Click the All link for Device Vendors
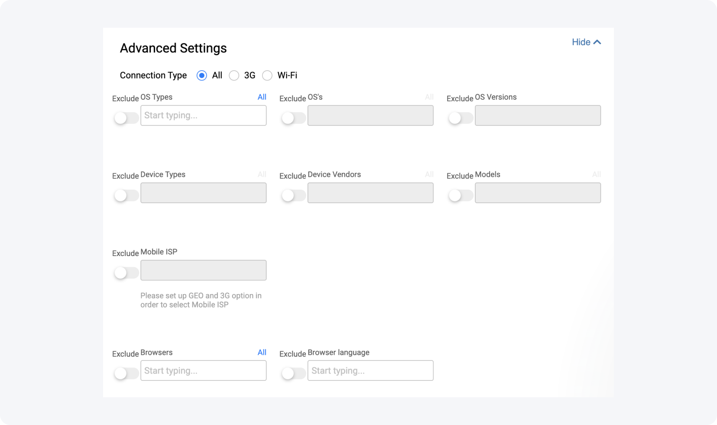Viewport: 717px width, 425px height. pyautogui.click(x=429, y=174)
